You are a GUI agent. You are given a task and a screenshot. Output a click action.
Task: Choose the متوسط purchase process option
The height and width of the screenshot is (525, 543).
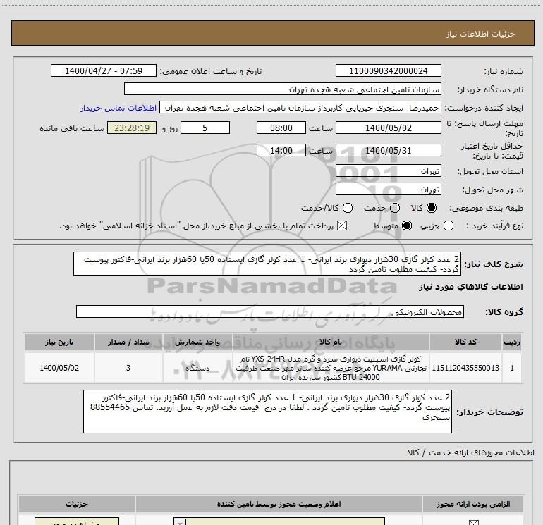pyautogui.click(x=407, y=226)
